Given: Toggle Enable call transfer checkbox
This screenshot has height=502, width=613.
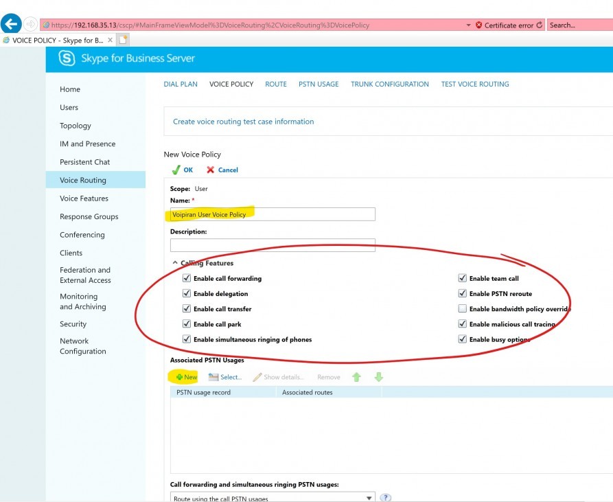Looking at the screenshot, I should click(187, 308).
